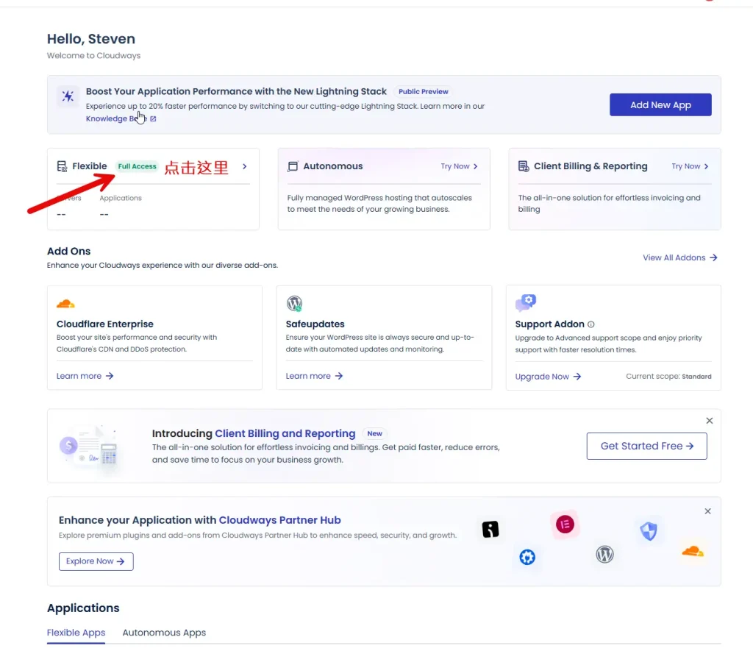Dismiss the Cloudways Partner Hub banner
Screen dimensions: 753x651
pos(707,511)
